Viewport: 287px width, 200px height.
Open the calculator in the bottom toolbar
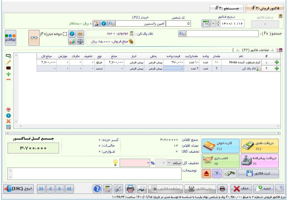click(x=107, y=188)
